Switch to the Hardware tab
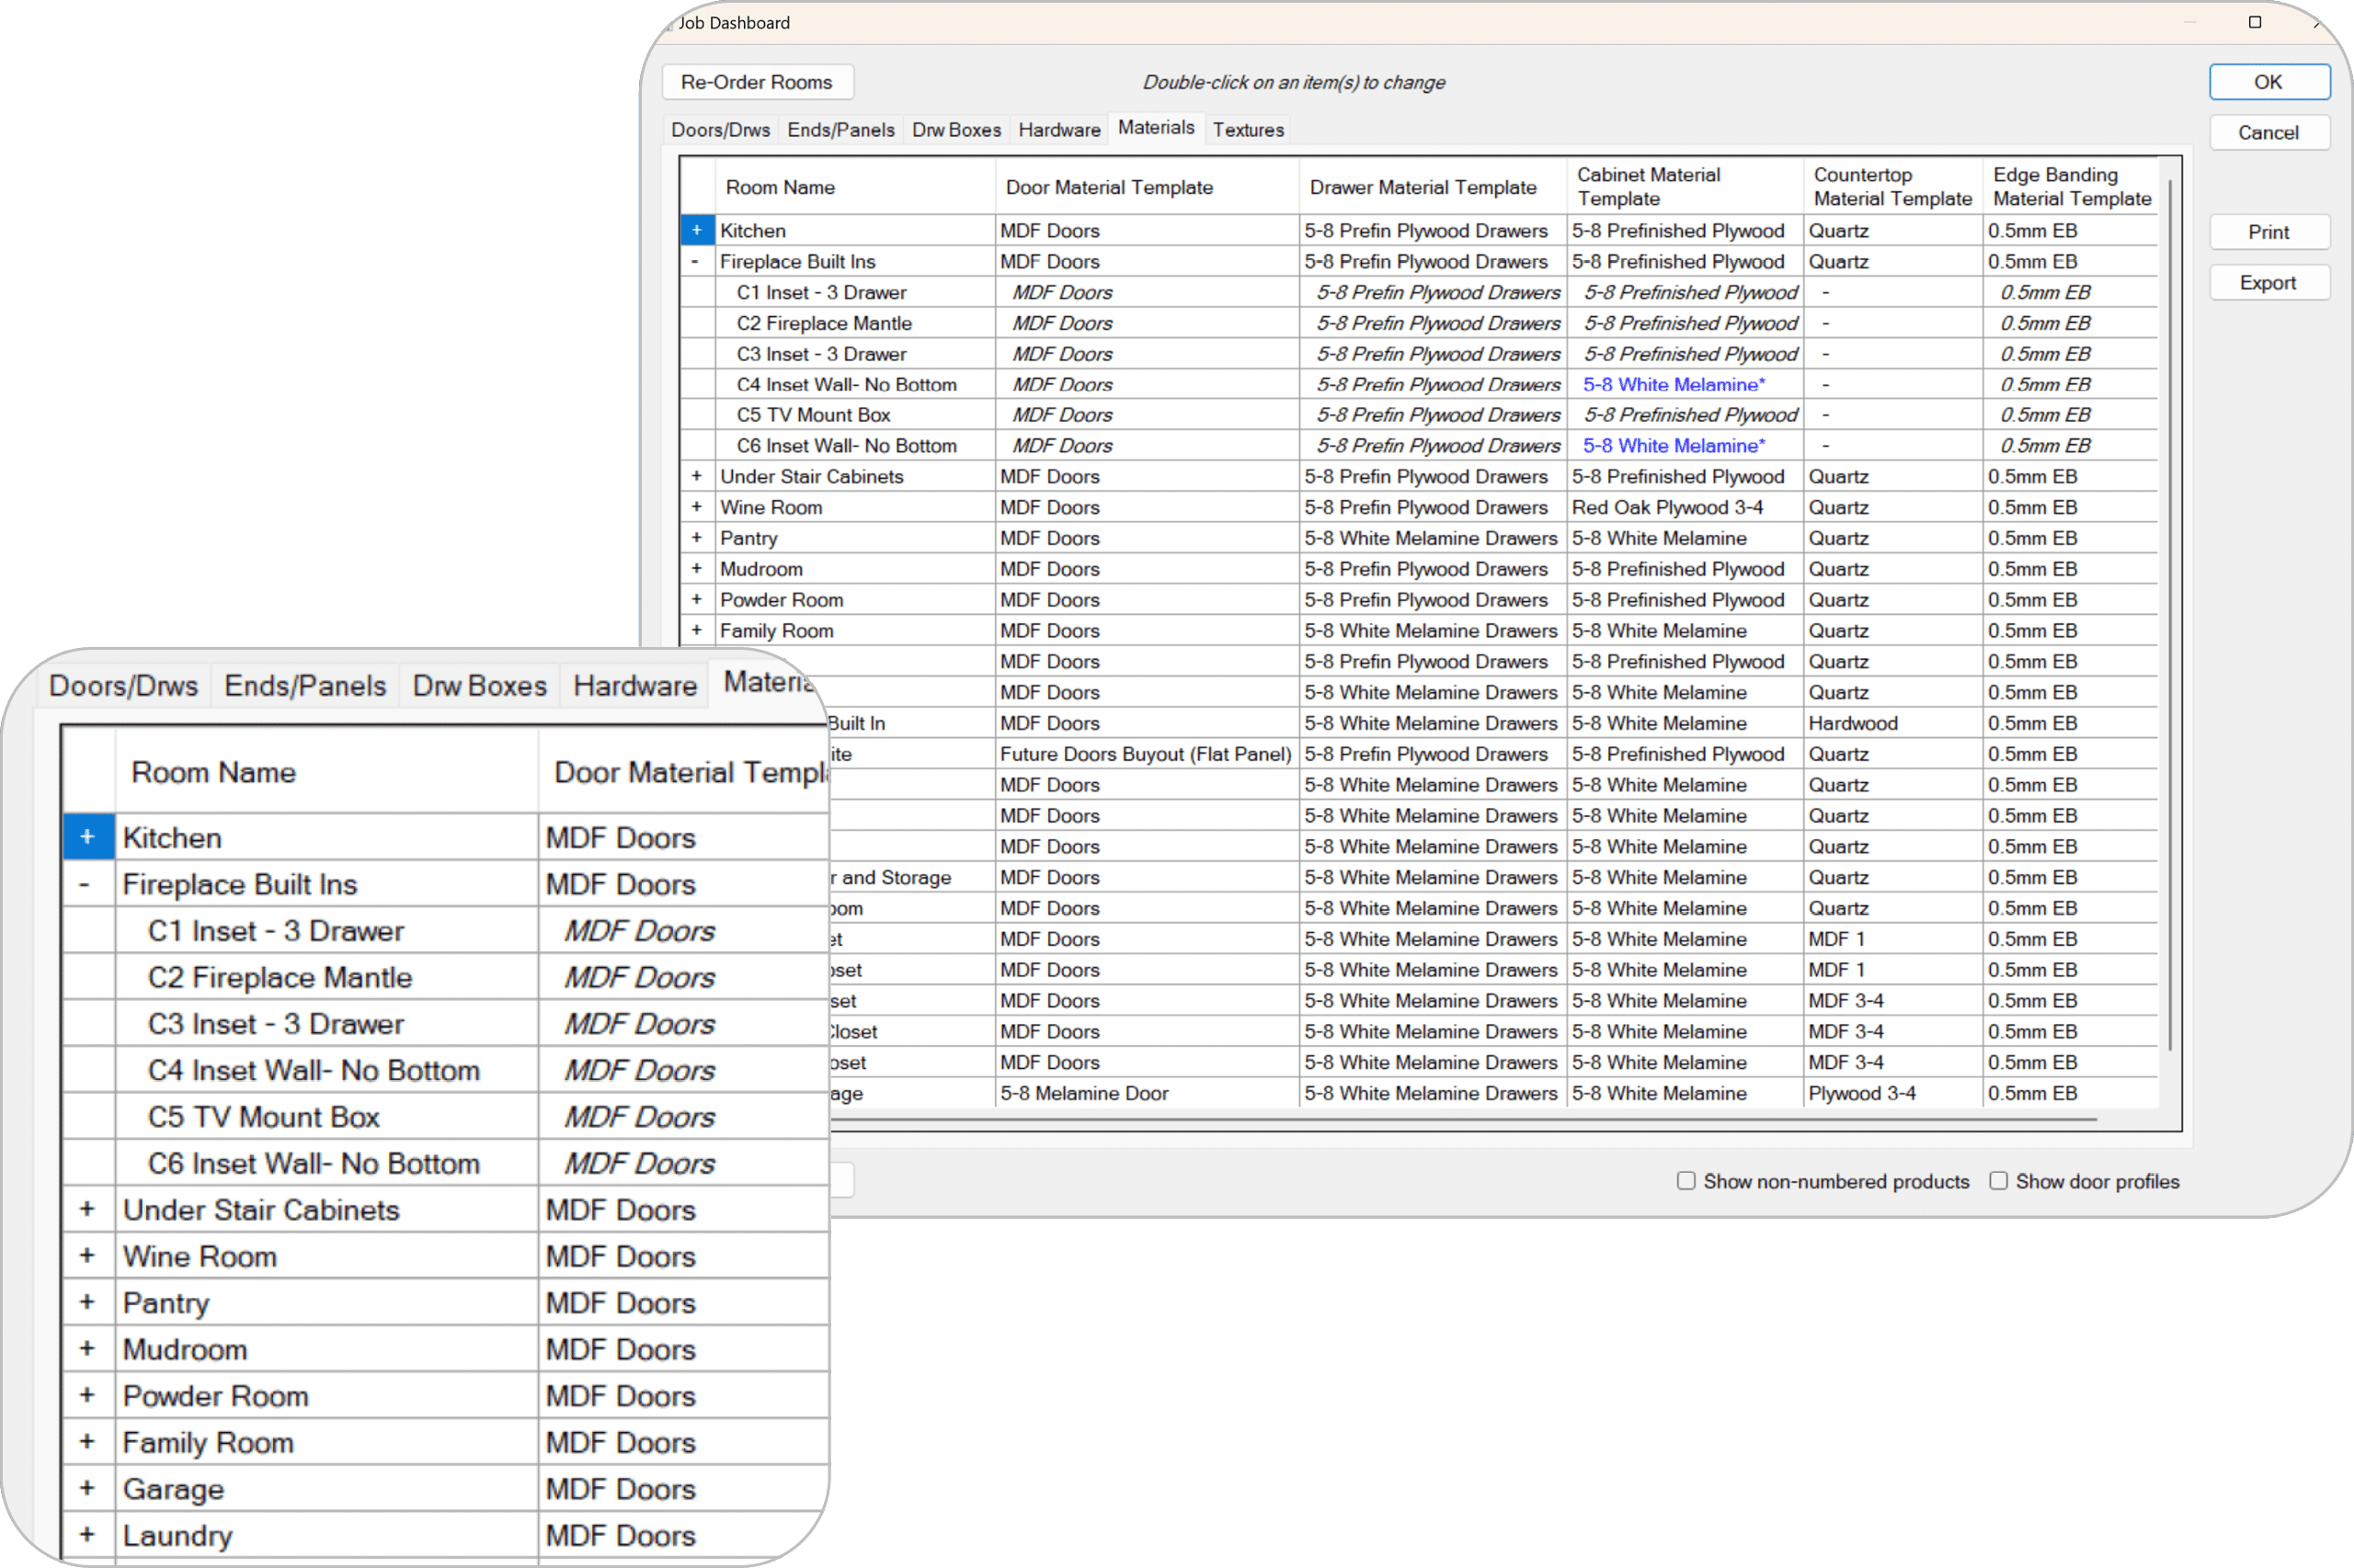 1058,129
